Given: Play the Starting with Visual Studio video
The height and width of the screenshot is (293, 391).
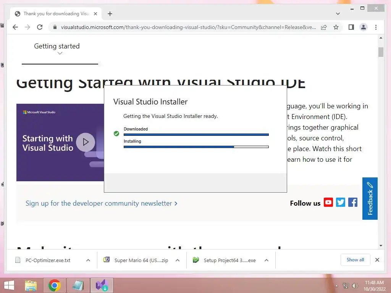Looking at the screenshot, I should coord(86,142).
